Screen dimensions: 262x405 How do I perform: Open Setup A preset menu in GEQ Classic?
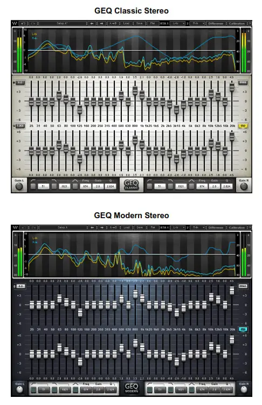pos(63,24)
